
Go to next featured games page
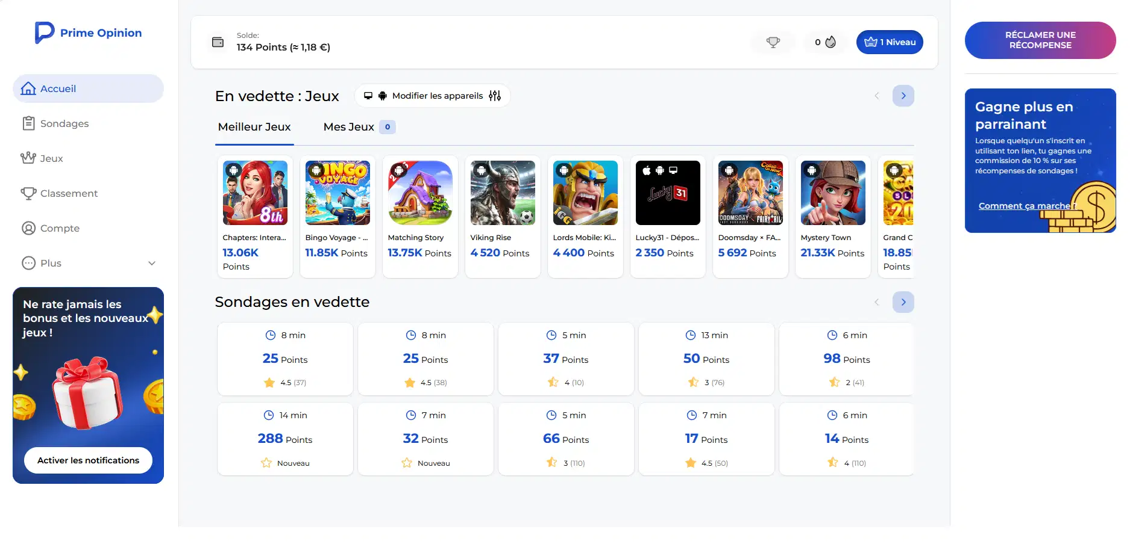(x=903, y=96)
